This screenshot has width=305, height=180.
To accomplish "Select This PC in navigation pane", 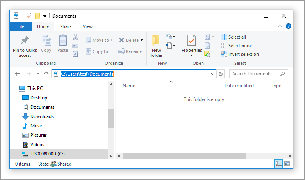I will coord(31,88).
